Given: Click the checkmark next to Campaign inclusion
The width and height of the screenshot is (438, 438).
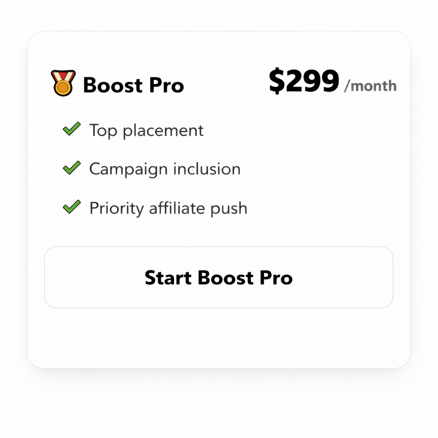Looking at the screenshot, I should 71,169.
